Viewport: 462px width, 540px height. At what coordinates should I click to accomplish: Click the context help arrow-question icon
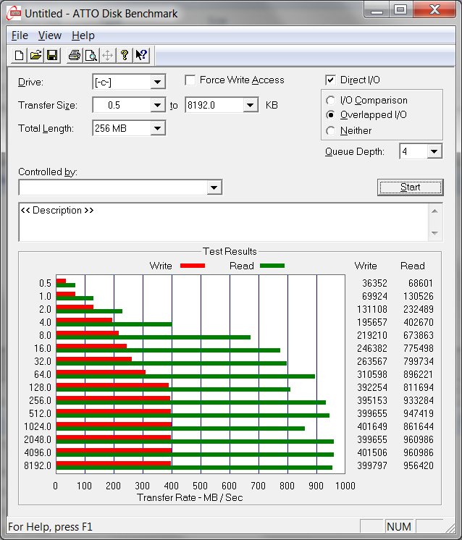click(141, 55)
